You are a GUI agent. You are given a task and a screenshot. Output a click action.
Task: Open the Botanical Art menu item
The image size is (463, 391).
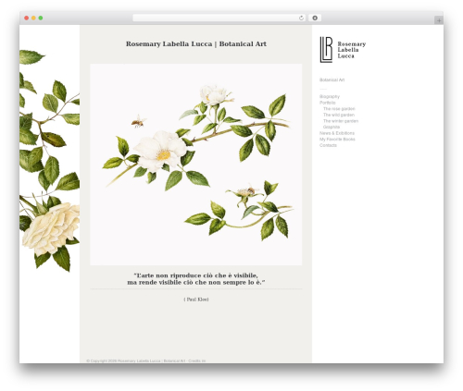pos(332,79)
